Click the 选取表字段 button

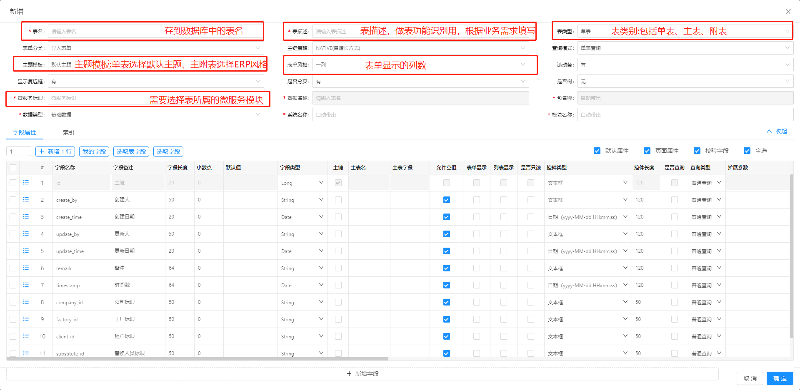(x=131, y=152)
